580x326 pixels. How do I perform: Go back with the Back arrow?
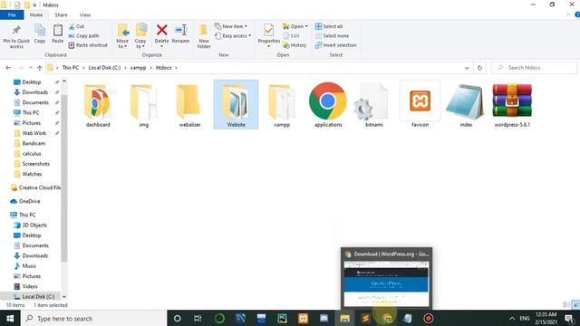(8, 68)
